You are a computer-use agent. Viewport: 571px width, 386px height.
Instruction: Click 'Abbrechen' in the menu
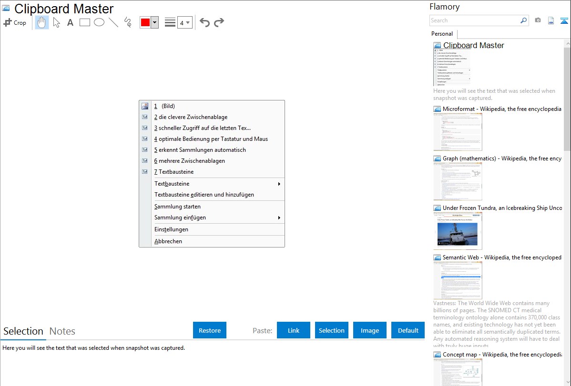pyautogui.click(x=212, y=241)
